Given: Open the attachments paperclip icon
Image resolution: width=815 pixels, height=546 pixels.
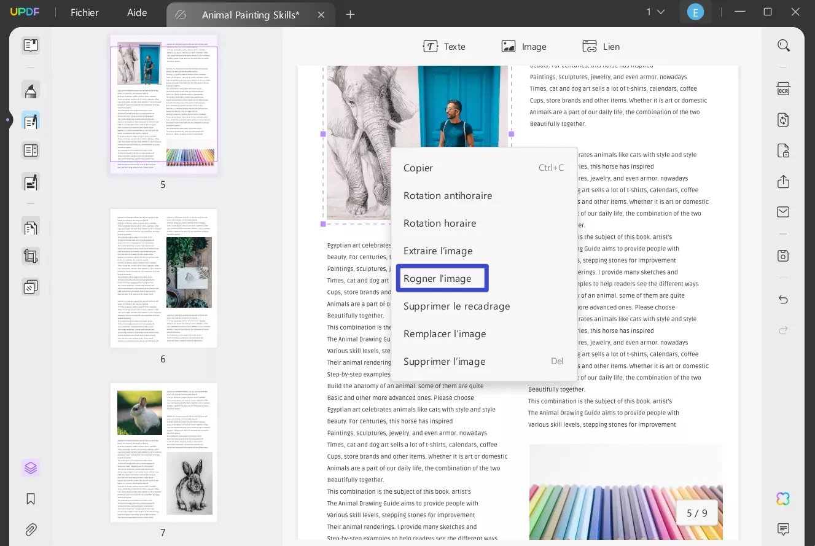Looking at the screenshot, I should pyautogui.click(x=31, y=529).
